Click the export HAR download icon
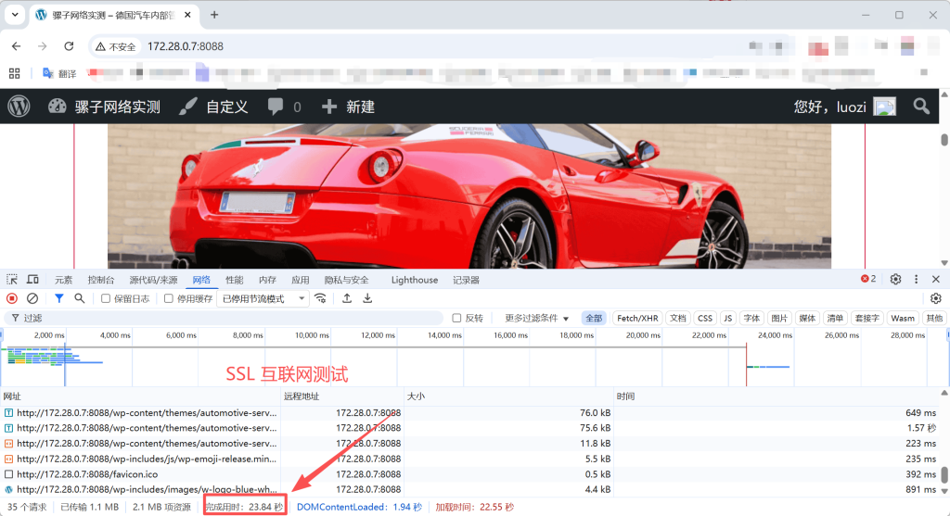Image resolution: width=950 pixels, height=516 pixels. (x=367, y=298)
